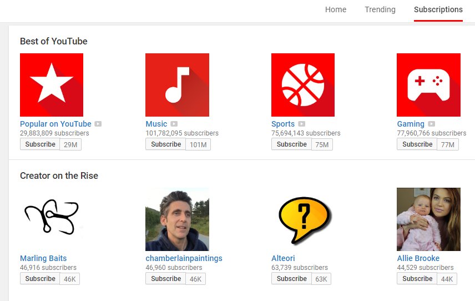Click the playlist badge next to Sports
Screen dimensions: 475x301
[x=302, y=124]
